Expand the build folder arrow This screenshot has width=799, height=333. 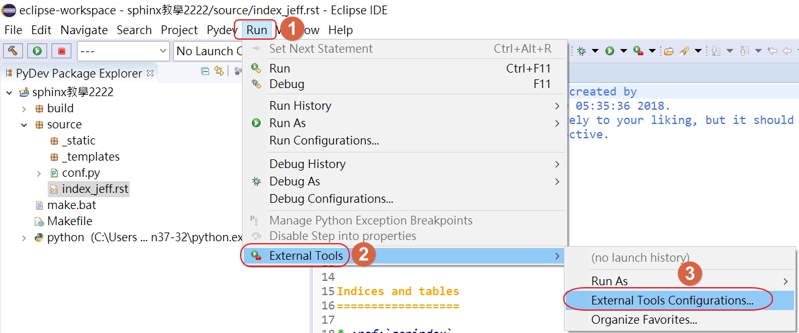(x=24, y=109)
